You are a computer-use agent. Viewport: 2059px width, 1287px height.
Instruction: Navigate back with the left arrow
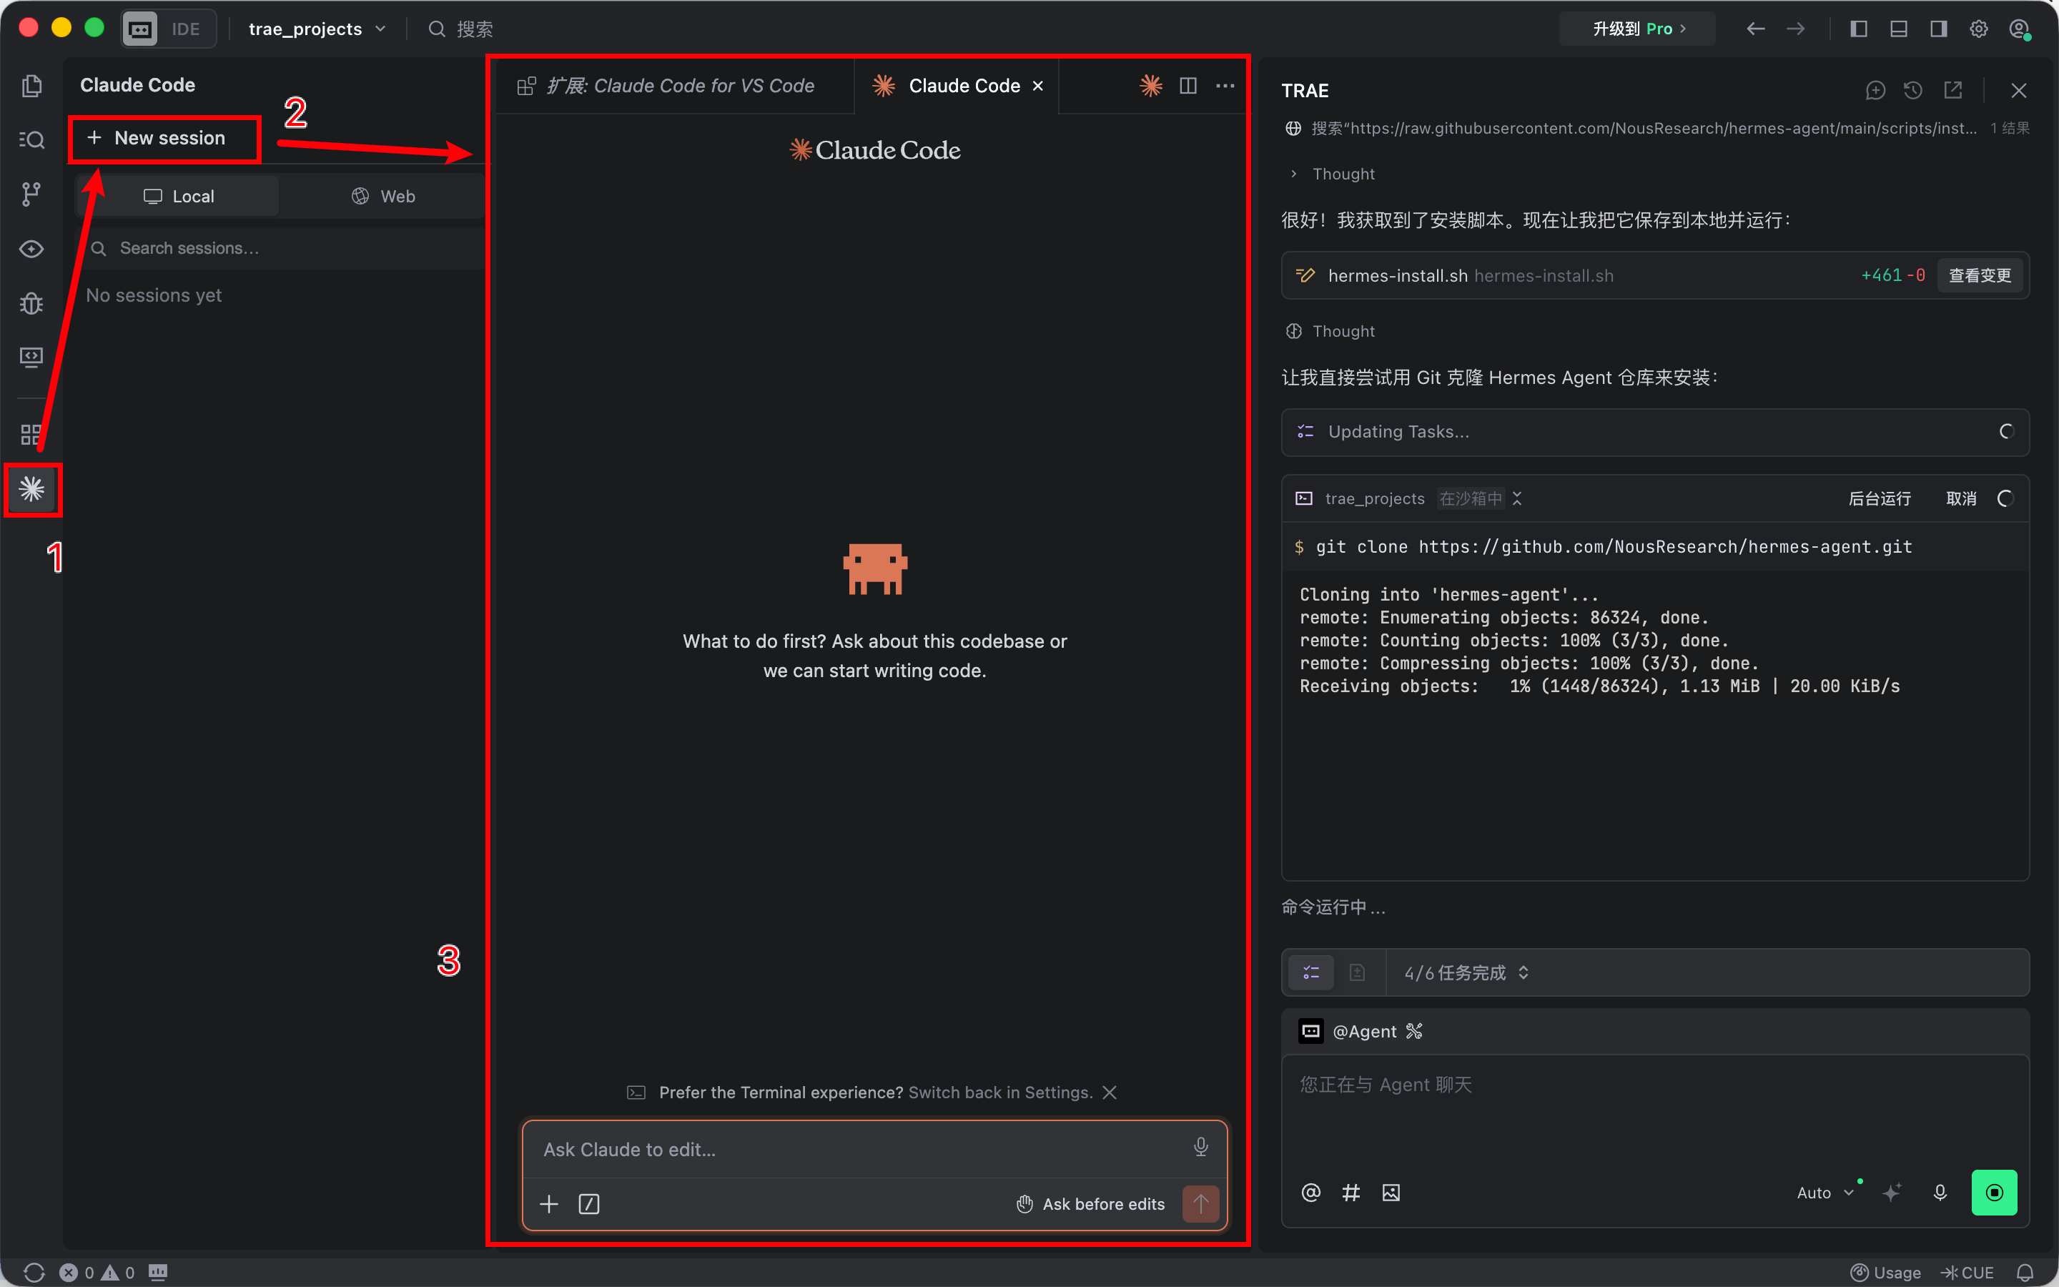click(x=1755, y=29)
